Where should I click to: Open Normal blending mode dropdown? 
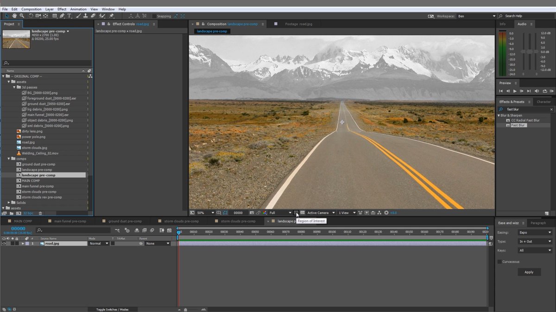coord(99,243)
